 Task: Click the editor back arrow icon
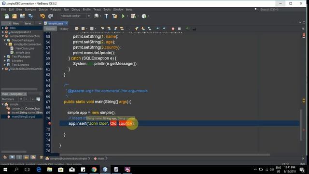pos(157,29)
